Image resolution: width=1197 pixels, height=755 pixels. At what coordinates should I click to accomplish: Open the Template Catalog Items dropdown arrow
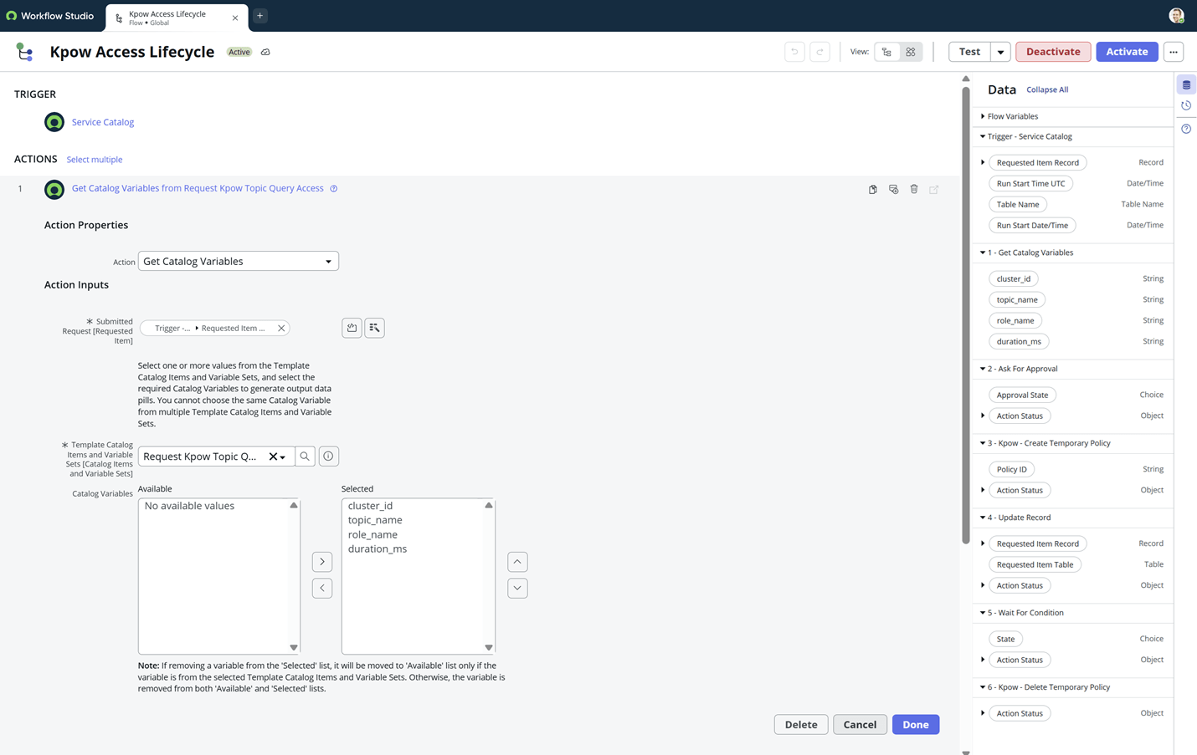pos(283,457)
